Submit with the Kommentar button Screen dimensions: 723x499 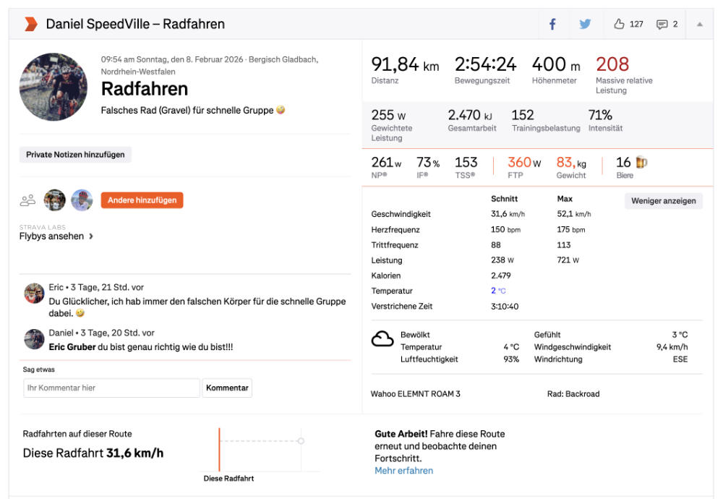coord(227,388)
